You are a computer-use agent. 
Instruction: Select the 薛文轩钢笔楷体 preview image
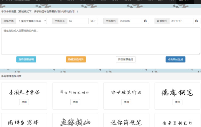tap(75, 92)
